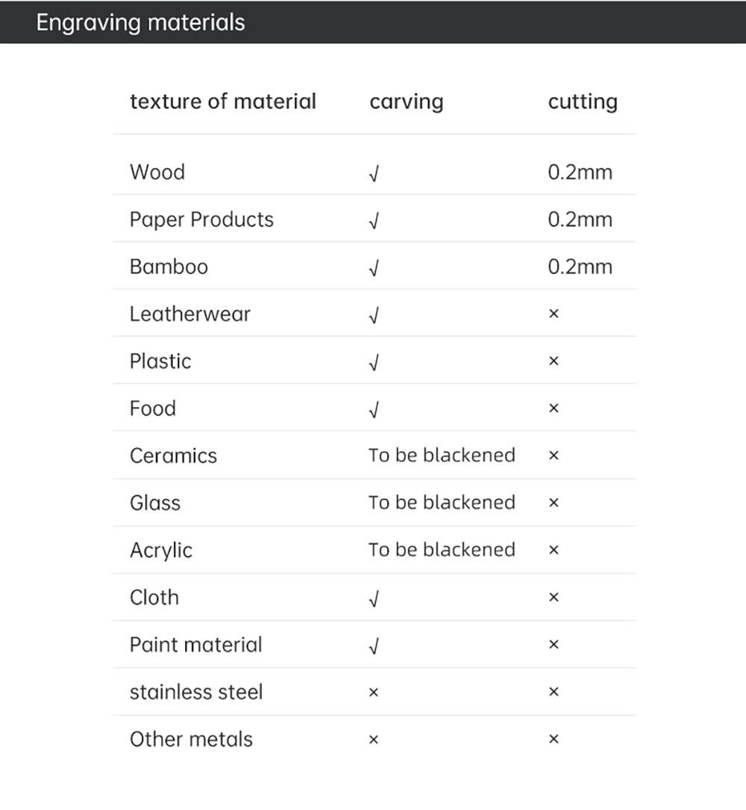This screenshot has height=810, width=746.
Task: Click the Ceramics row label
Action: [x=173, y=456]
